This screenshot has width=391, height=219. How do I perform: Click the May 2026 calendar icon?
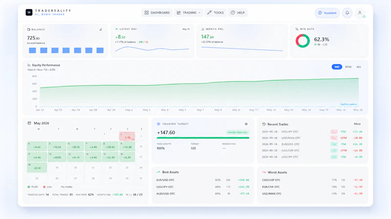point(29,123)
